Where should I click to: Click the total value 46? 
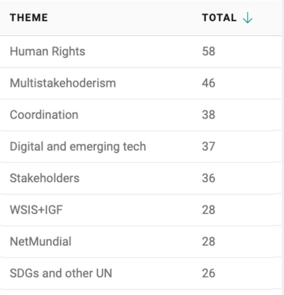(x=209, y=83)
